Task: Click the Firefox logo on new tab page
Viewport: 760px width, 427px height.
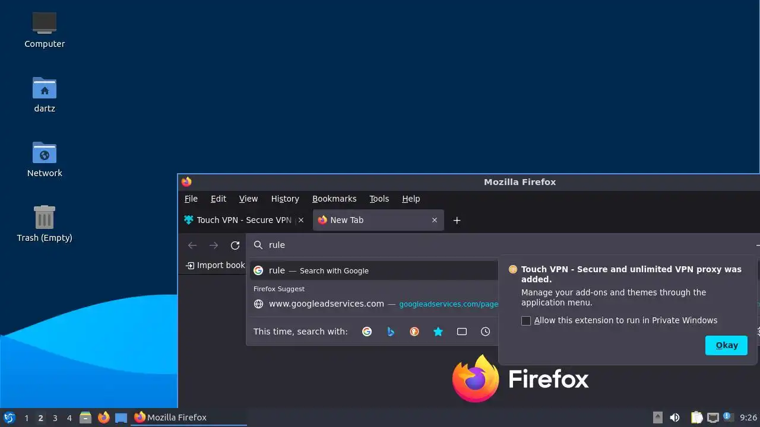Action: click(x=520, y=379)
